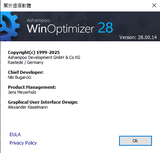Open the Privacy Policy link
The width and height of the screenshot is (160, 153).
click(x=23, y=143)
